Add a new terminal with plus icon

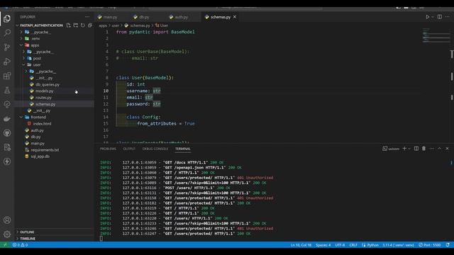[404, 149]
